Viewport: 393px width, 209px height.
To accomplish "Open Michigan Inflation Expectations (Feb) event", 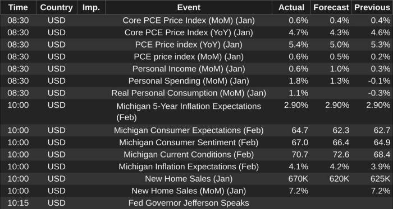I will click(x=189, y=167).
